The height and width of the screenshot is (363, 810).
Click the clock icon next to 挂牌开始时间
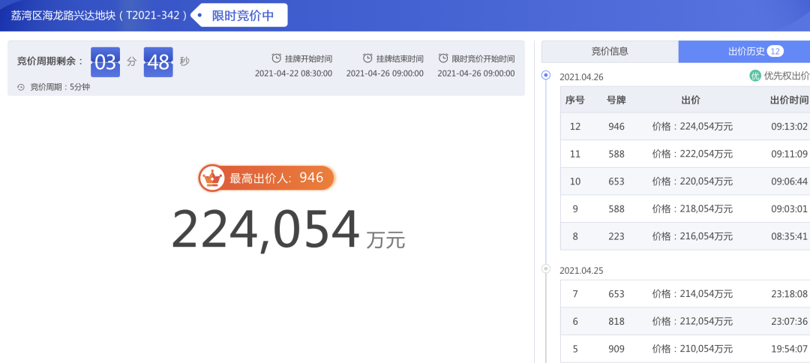276,58
